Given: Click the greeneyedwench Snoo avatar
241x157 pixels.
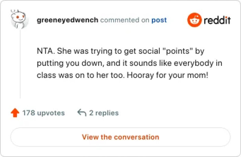Looking at the screenshot, I should pos(20,20).
